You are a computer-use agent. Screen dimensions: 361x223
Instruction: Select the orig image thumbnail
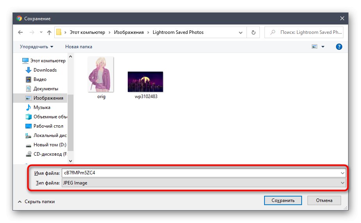click(101, 74)
